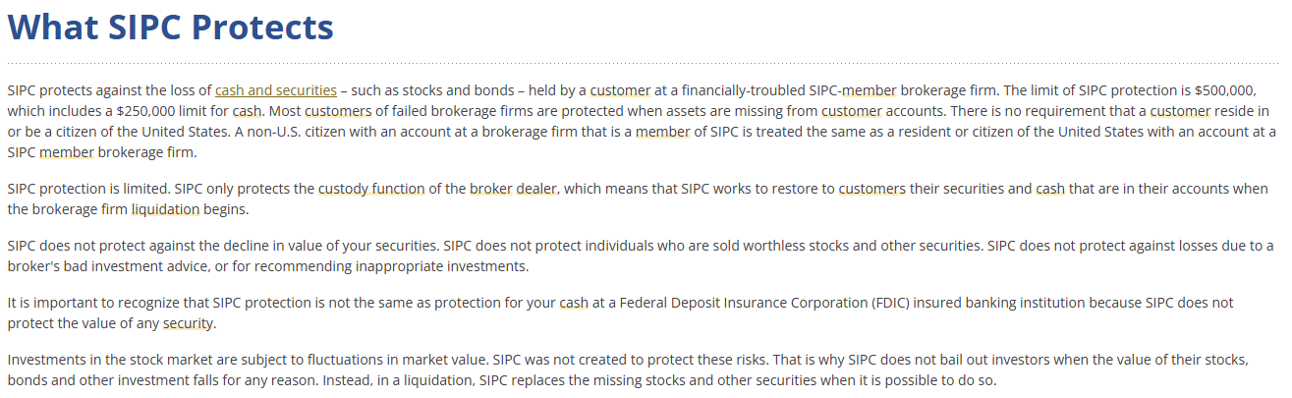The image size is (1292, 398).
Task: Click the paragraph starting 'Investments in the stock market'
Action: 628,370
